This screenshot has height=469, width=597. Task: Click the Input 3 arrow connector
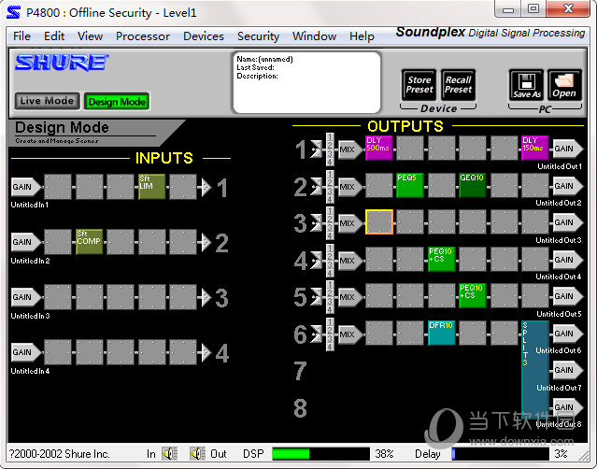[206, 297]
